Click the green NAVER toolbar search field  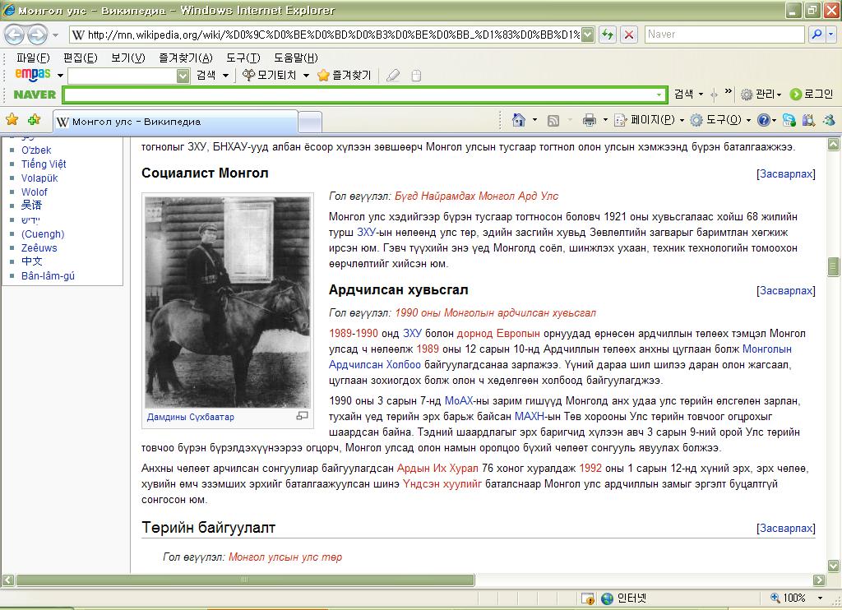(364, 95)
